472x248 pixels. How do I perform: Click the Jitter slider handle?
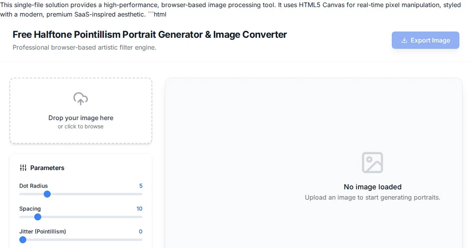(x=23, y=240)
